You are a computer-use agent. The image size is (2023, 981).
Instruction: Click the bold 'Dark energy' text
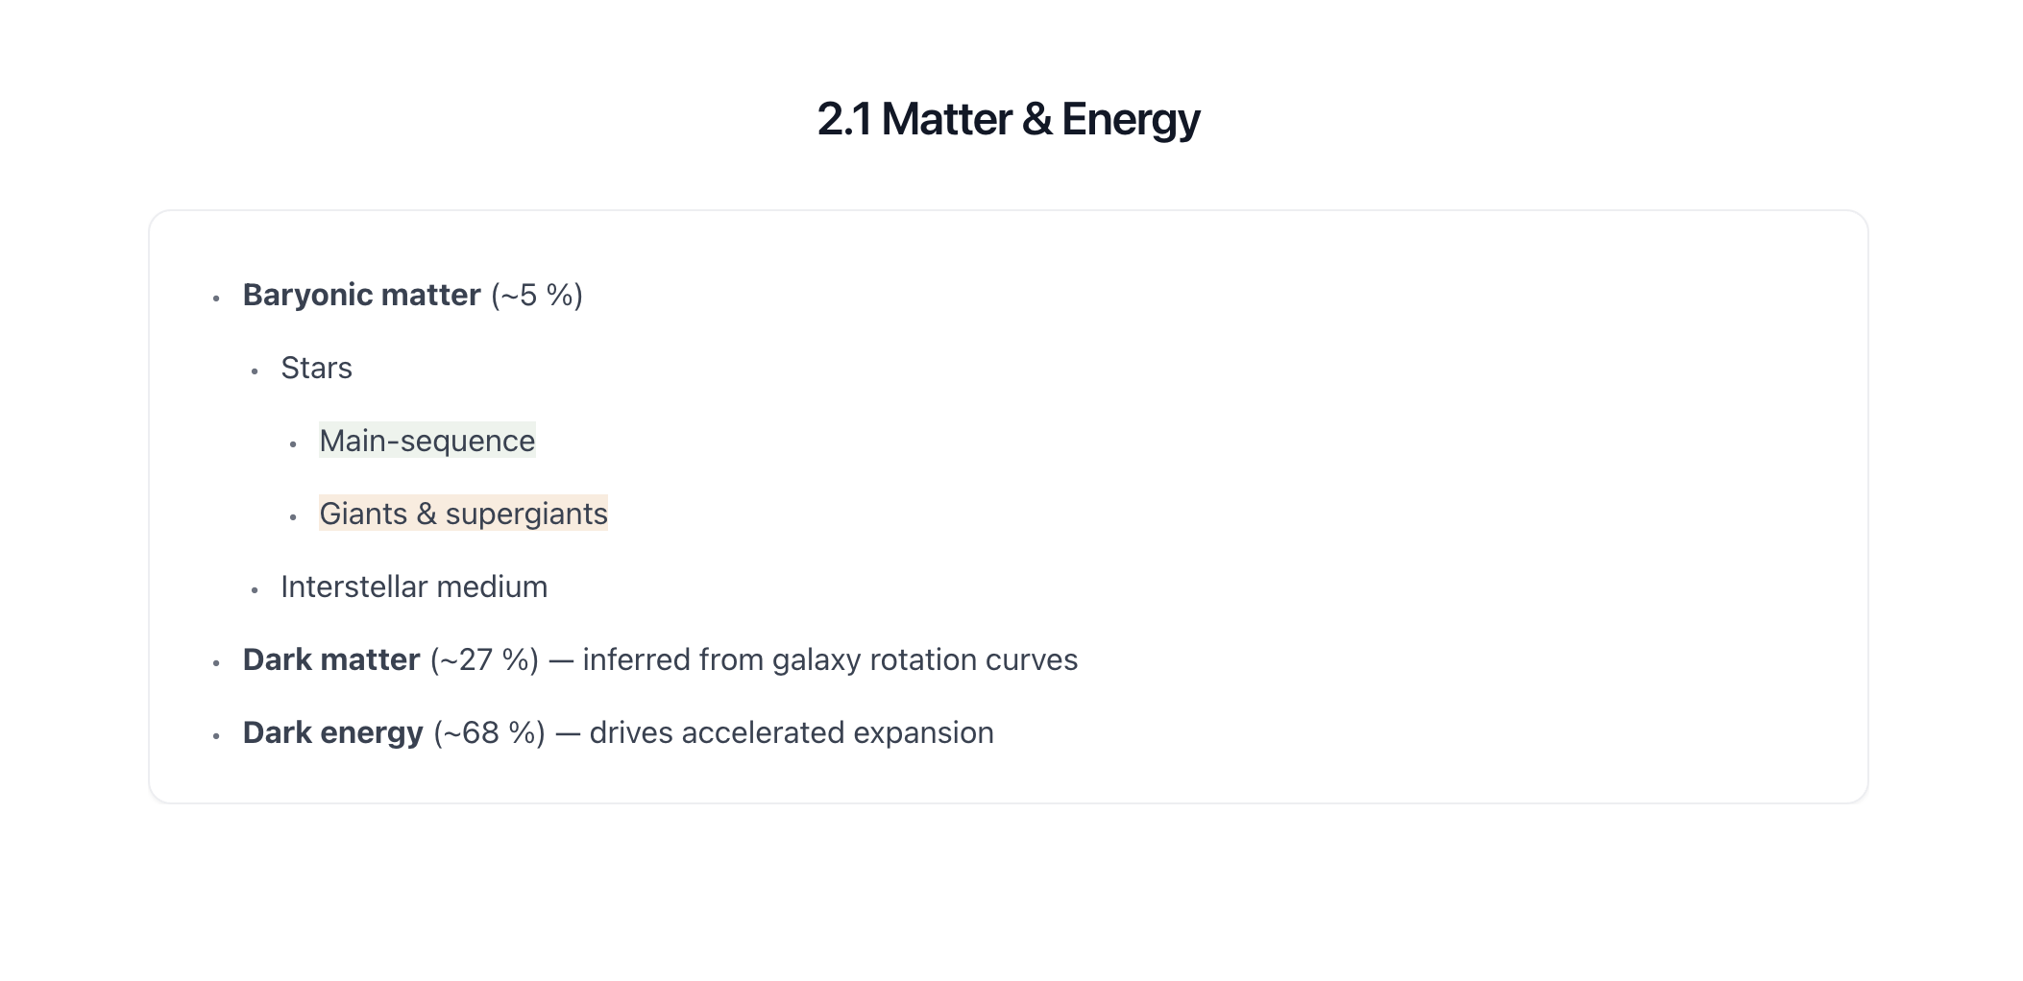(332, 732)
